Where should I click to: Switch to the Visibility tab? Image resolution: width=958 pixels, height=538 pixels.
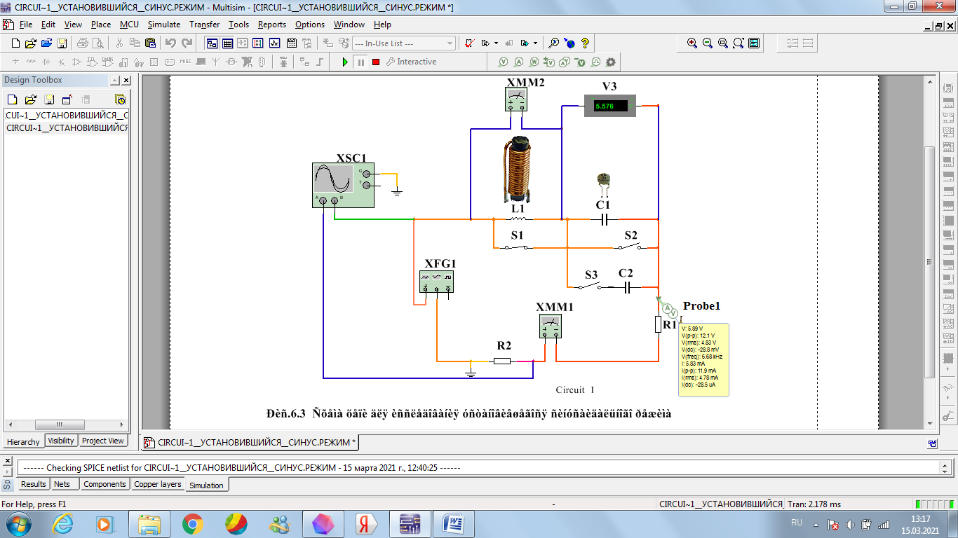(x=61, y=441)
